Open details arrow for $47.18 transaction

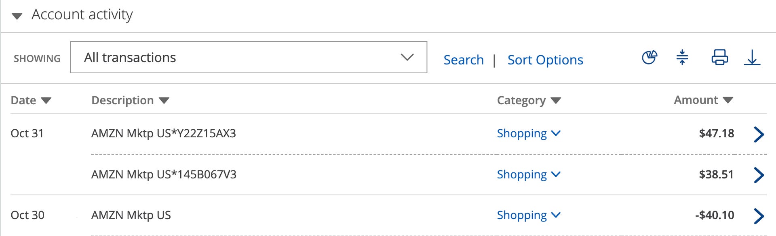[x=759, y=134]
